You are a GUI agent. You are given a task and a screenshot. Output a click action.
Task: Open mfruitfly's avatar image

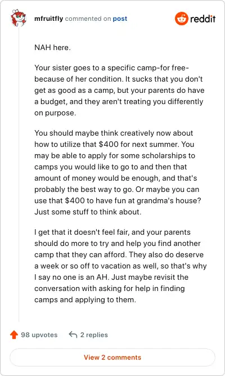pos(18,18)
